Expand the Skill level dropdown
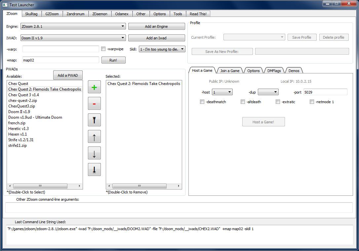This screenshot has width=359, height=251. pyautogui.click(x=162, y=49)
